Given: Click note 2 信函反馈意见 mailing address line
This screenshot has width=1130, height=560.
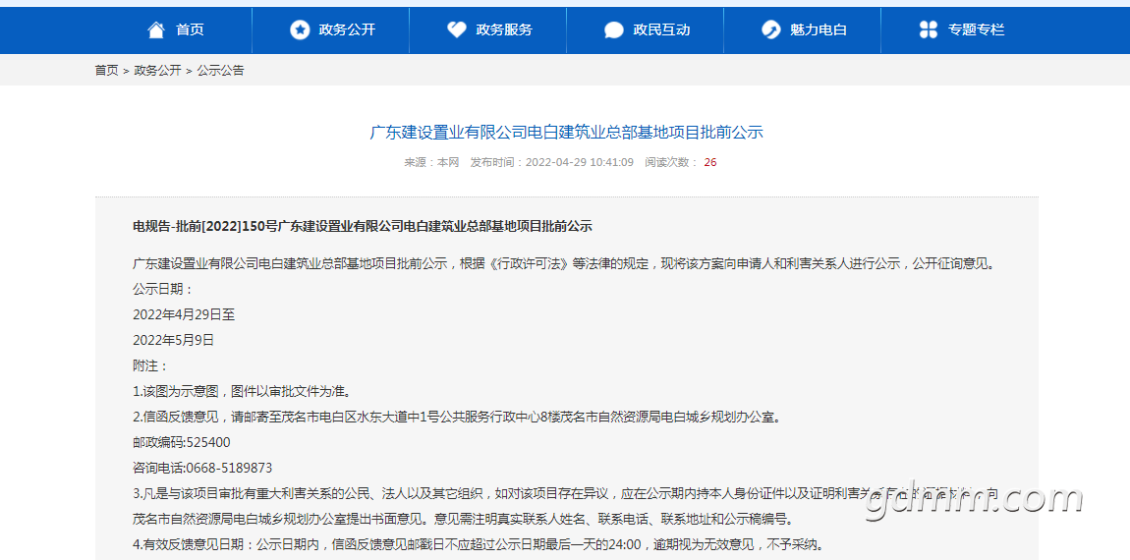Looking at the screenshot, I should click(458, 417).
